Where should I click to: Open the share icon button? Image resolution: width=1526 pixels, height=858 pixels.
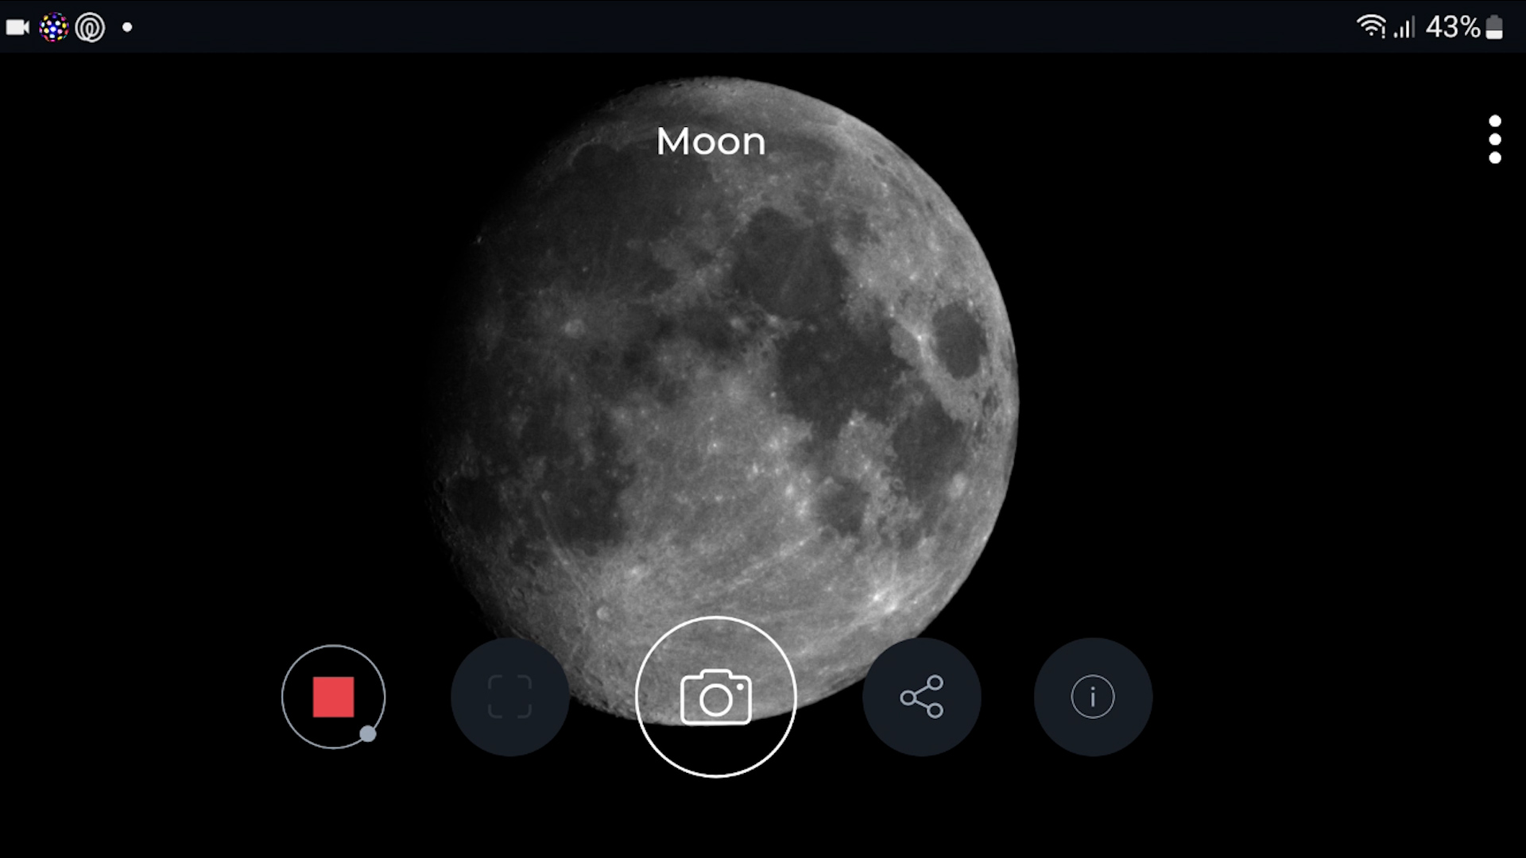click(921, 697)
